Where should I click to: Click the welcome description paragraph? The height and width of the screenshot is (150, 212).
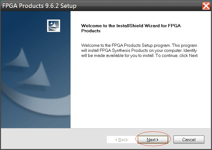140,50
